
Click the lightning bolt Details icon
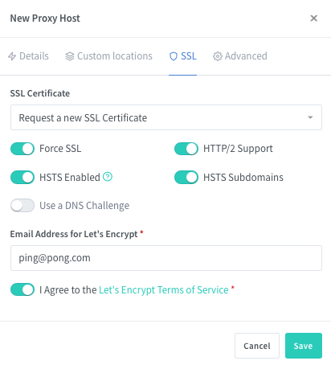(12, 56)
